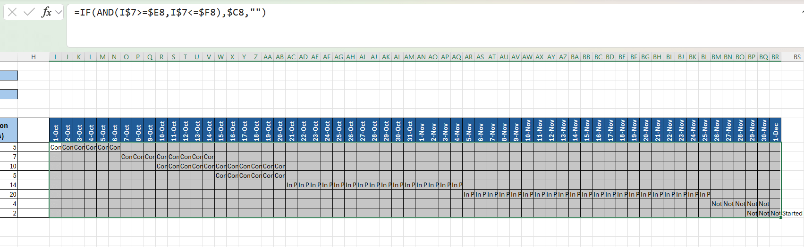Select the duration cell showing 10
The width and height of the screenshot is (804, 247).
click(9, 166)
